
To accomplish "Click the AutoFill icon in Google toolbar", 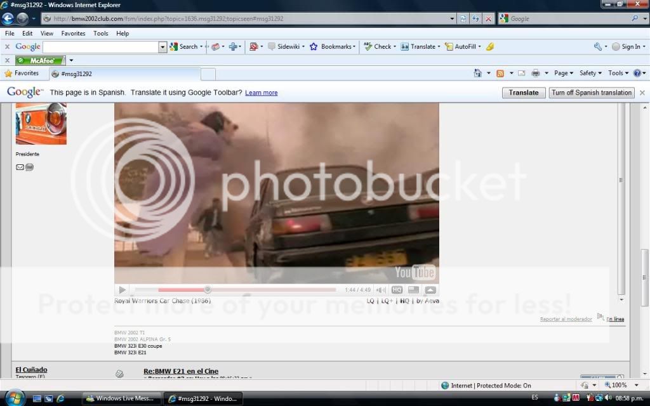I will [x=449, y=46].
